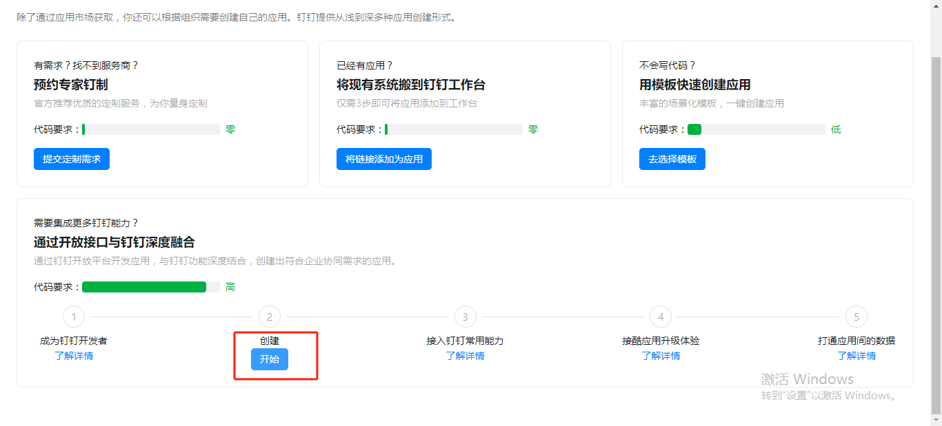Click the 将现有系统搬到钉钉工作台 heading
Screen dimensions: 942x426
pyautogui.click(x=411, y=85)
